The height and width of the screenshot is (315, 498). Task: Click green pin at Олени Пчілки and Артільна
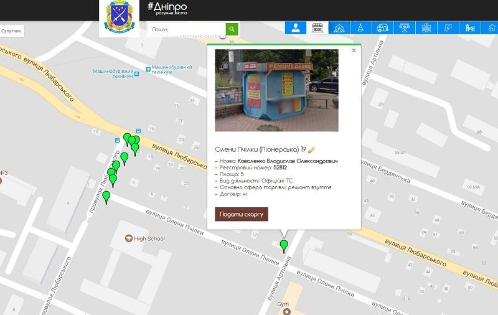284,247
